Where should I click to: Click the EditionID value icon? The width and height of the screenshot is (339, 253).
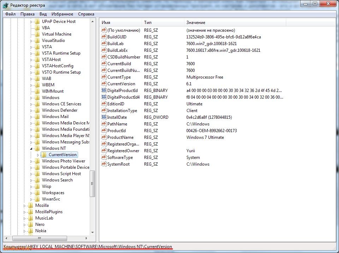click(x=104, y=104)
